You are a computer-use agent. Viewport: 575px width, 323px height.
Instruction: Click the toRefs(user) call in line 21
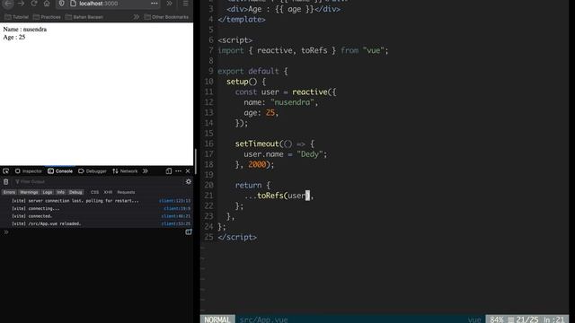pos(284,196)
